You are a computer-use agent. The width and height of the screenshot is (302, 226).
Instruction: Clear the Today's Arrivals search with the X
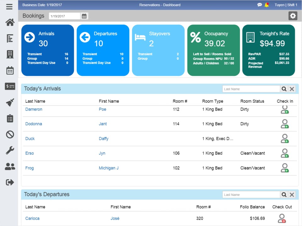pos(292,89)
